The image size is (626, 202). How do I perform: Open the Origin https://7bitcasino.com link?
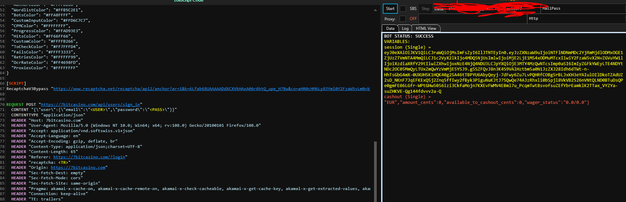pos(78,167)
